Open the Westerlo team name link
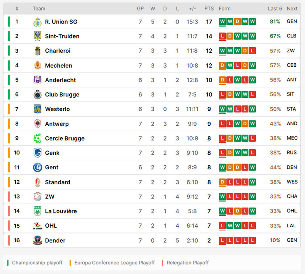305x274 pixels. click(x=58, y=109)
